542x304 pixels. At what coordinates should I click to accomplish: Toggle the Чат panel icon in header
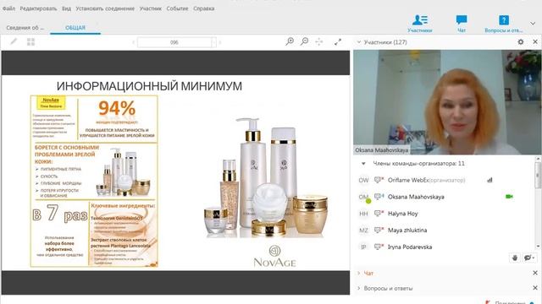coord(461,24)
